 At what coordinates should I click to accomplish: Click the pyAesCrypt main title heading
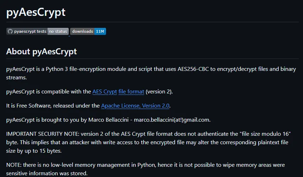click(x=36, y=12)
